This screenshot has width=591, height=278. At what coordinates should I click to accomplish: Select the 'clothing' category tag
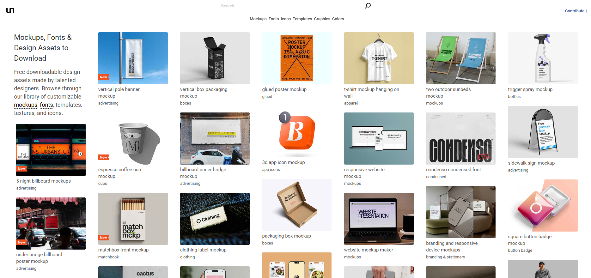pos(188,257)
